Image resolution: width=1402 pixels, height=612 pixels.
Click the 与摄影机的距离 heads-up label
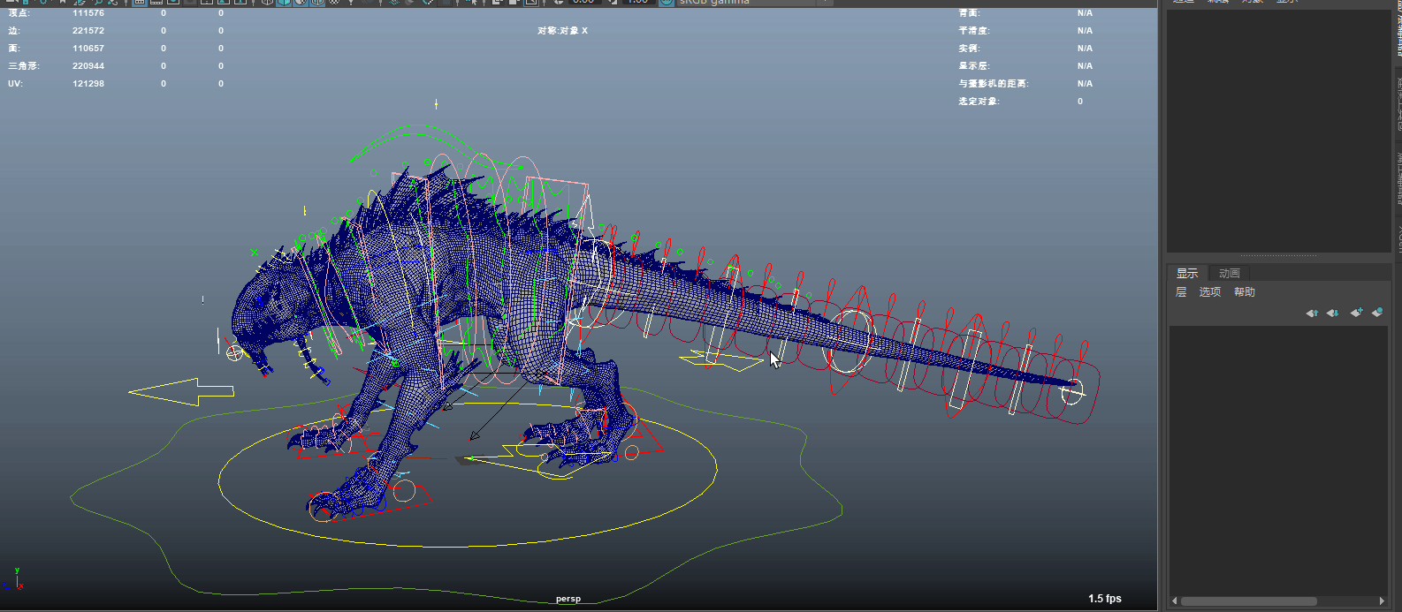coord(994,84)
